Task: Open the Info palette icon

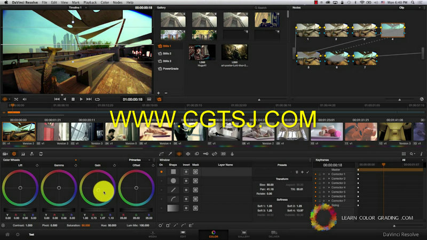Action: [421, 154]
